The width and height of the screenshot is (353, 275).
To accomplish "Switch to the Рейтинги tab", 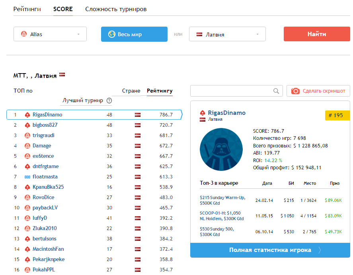I will point(27,9).
